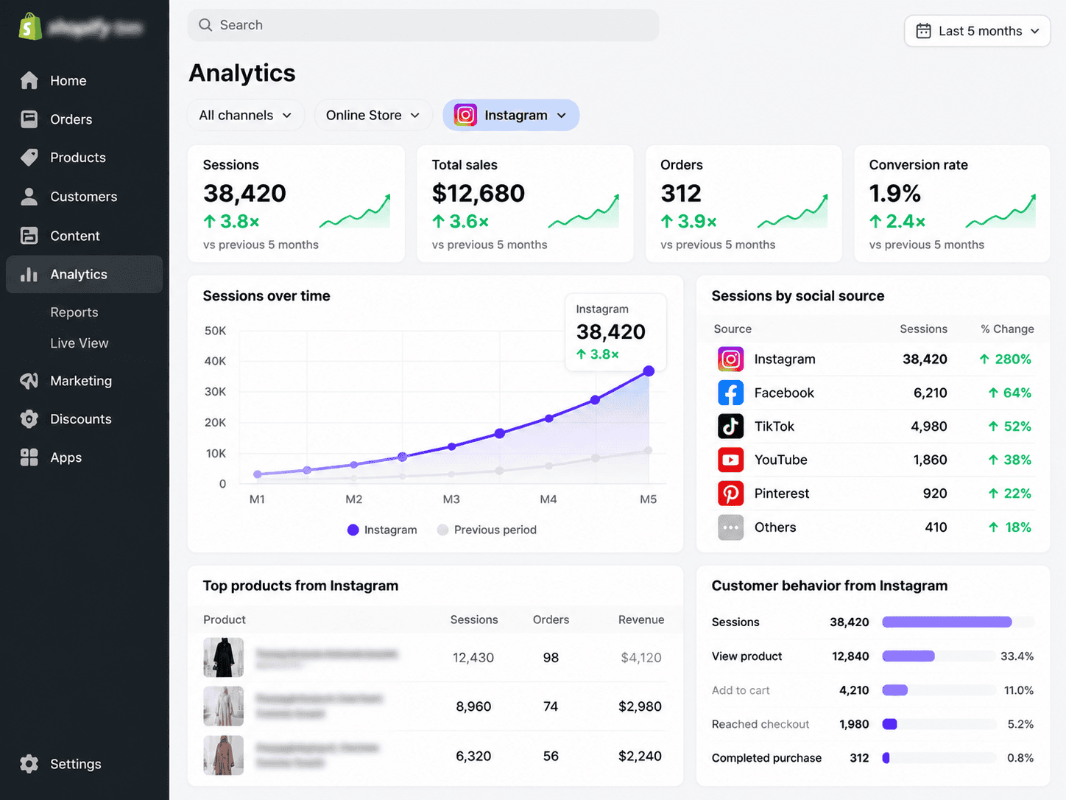Open Apps in sidebar
Image resolution: width=1066 pixels, height=800 pixels.
point(84,457)
